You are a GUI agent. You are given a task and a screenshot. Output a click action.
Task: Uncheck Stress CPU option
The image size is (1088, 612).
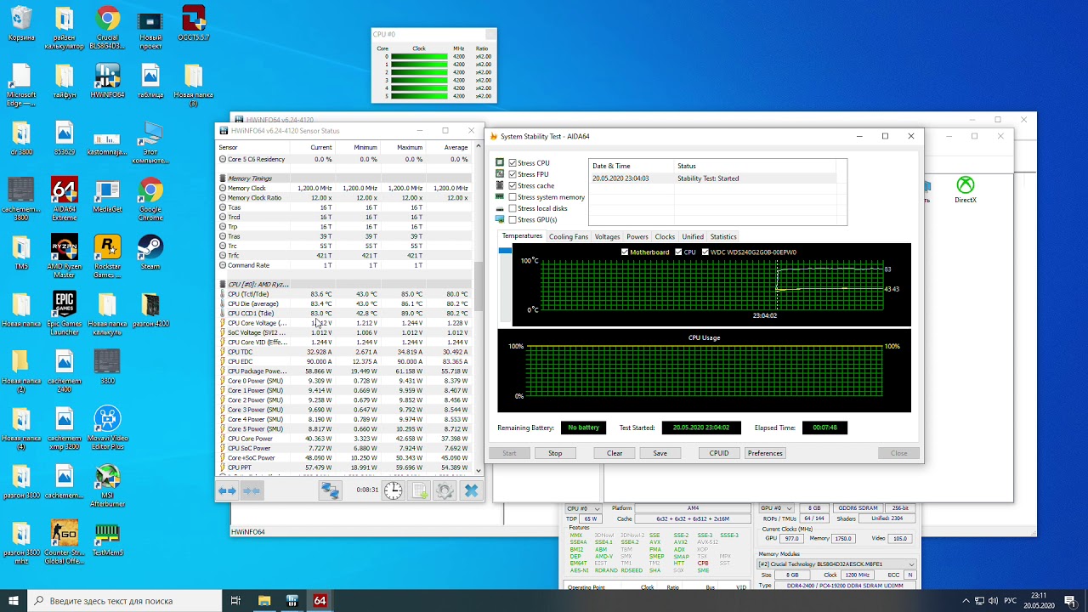513,162
